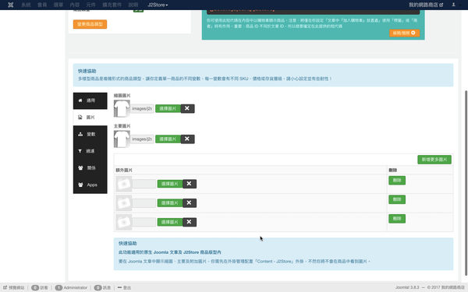Click the 預覽網站 link in status bar
Viewport: 468px width, 292px height.
[x=14, y=287]
